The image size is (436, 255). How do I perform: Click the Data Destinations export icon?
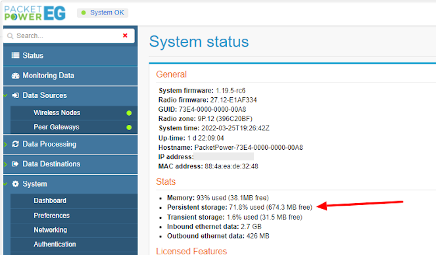pos(15,164)
